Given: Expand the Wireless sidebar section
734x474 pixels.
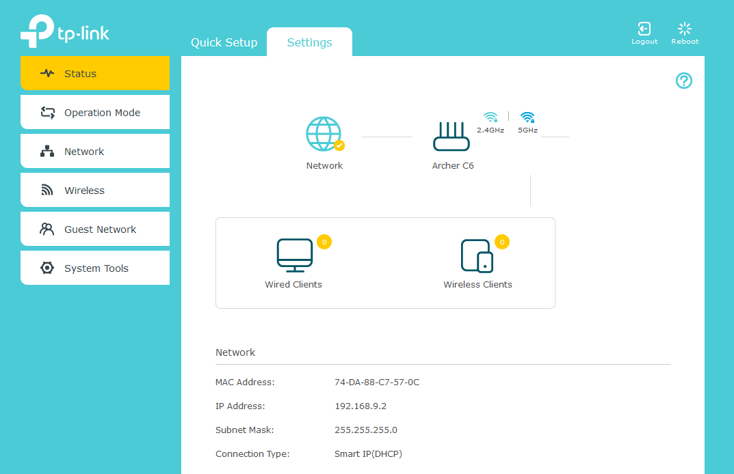Looking at the screenshot, I should pos(95,191).
